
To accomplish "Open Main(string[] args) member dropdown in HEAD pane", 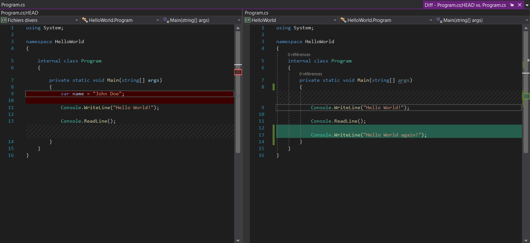I will (x=202, y=20).
